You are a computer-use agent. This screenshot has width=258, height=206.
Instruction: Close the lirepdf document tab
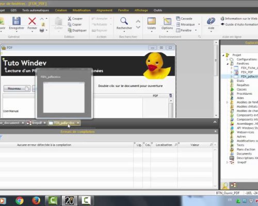45,123
